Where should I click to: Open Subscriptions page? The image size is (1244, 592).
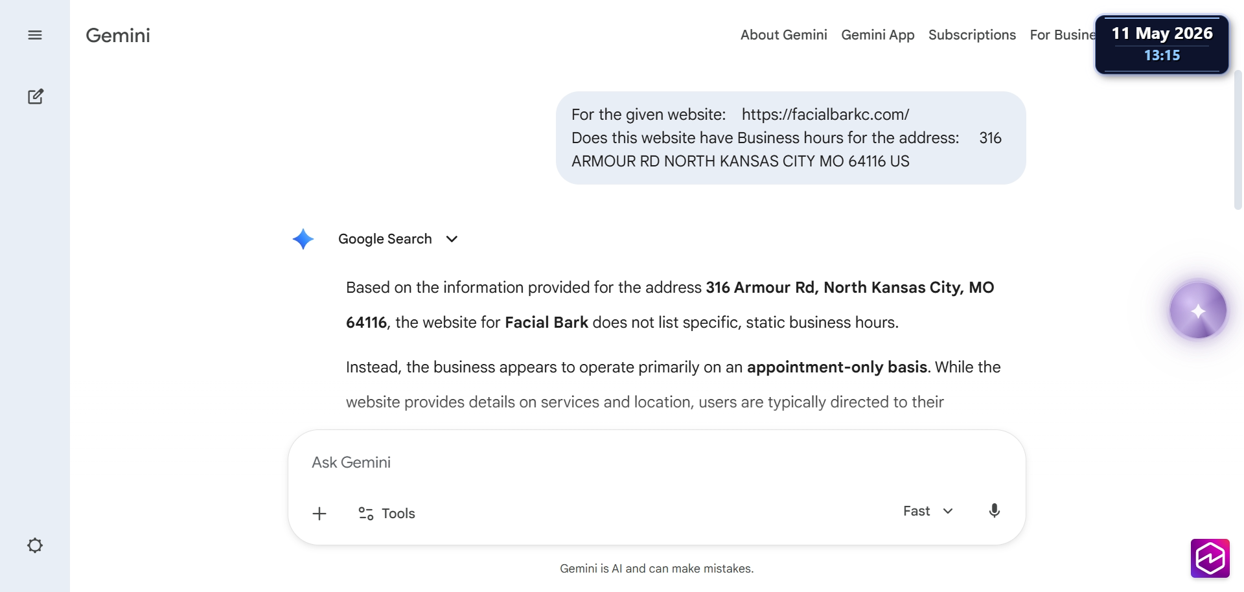coord(972,35)
